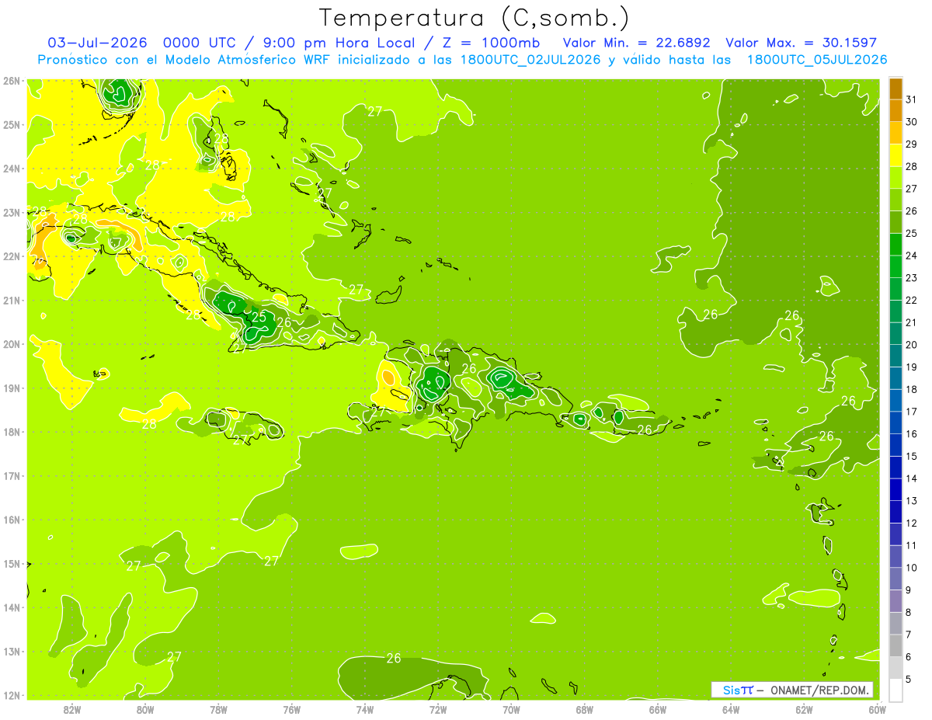
Task: Click the '60W' longitude axis label
Action: (878, 709)
